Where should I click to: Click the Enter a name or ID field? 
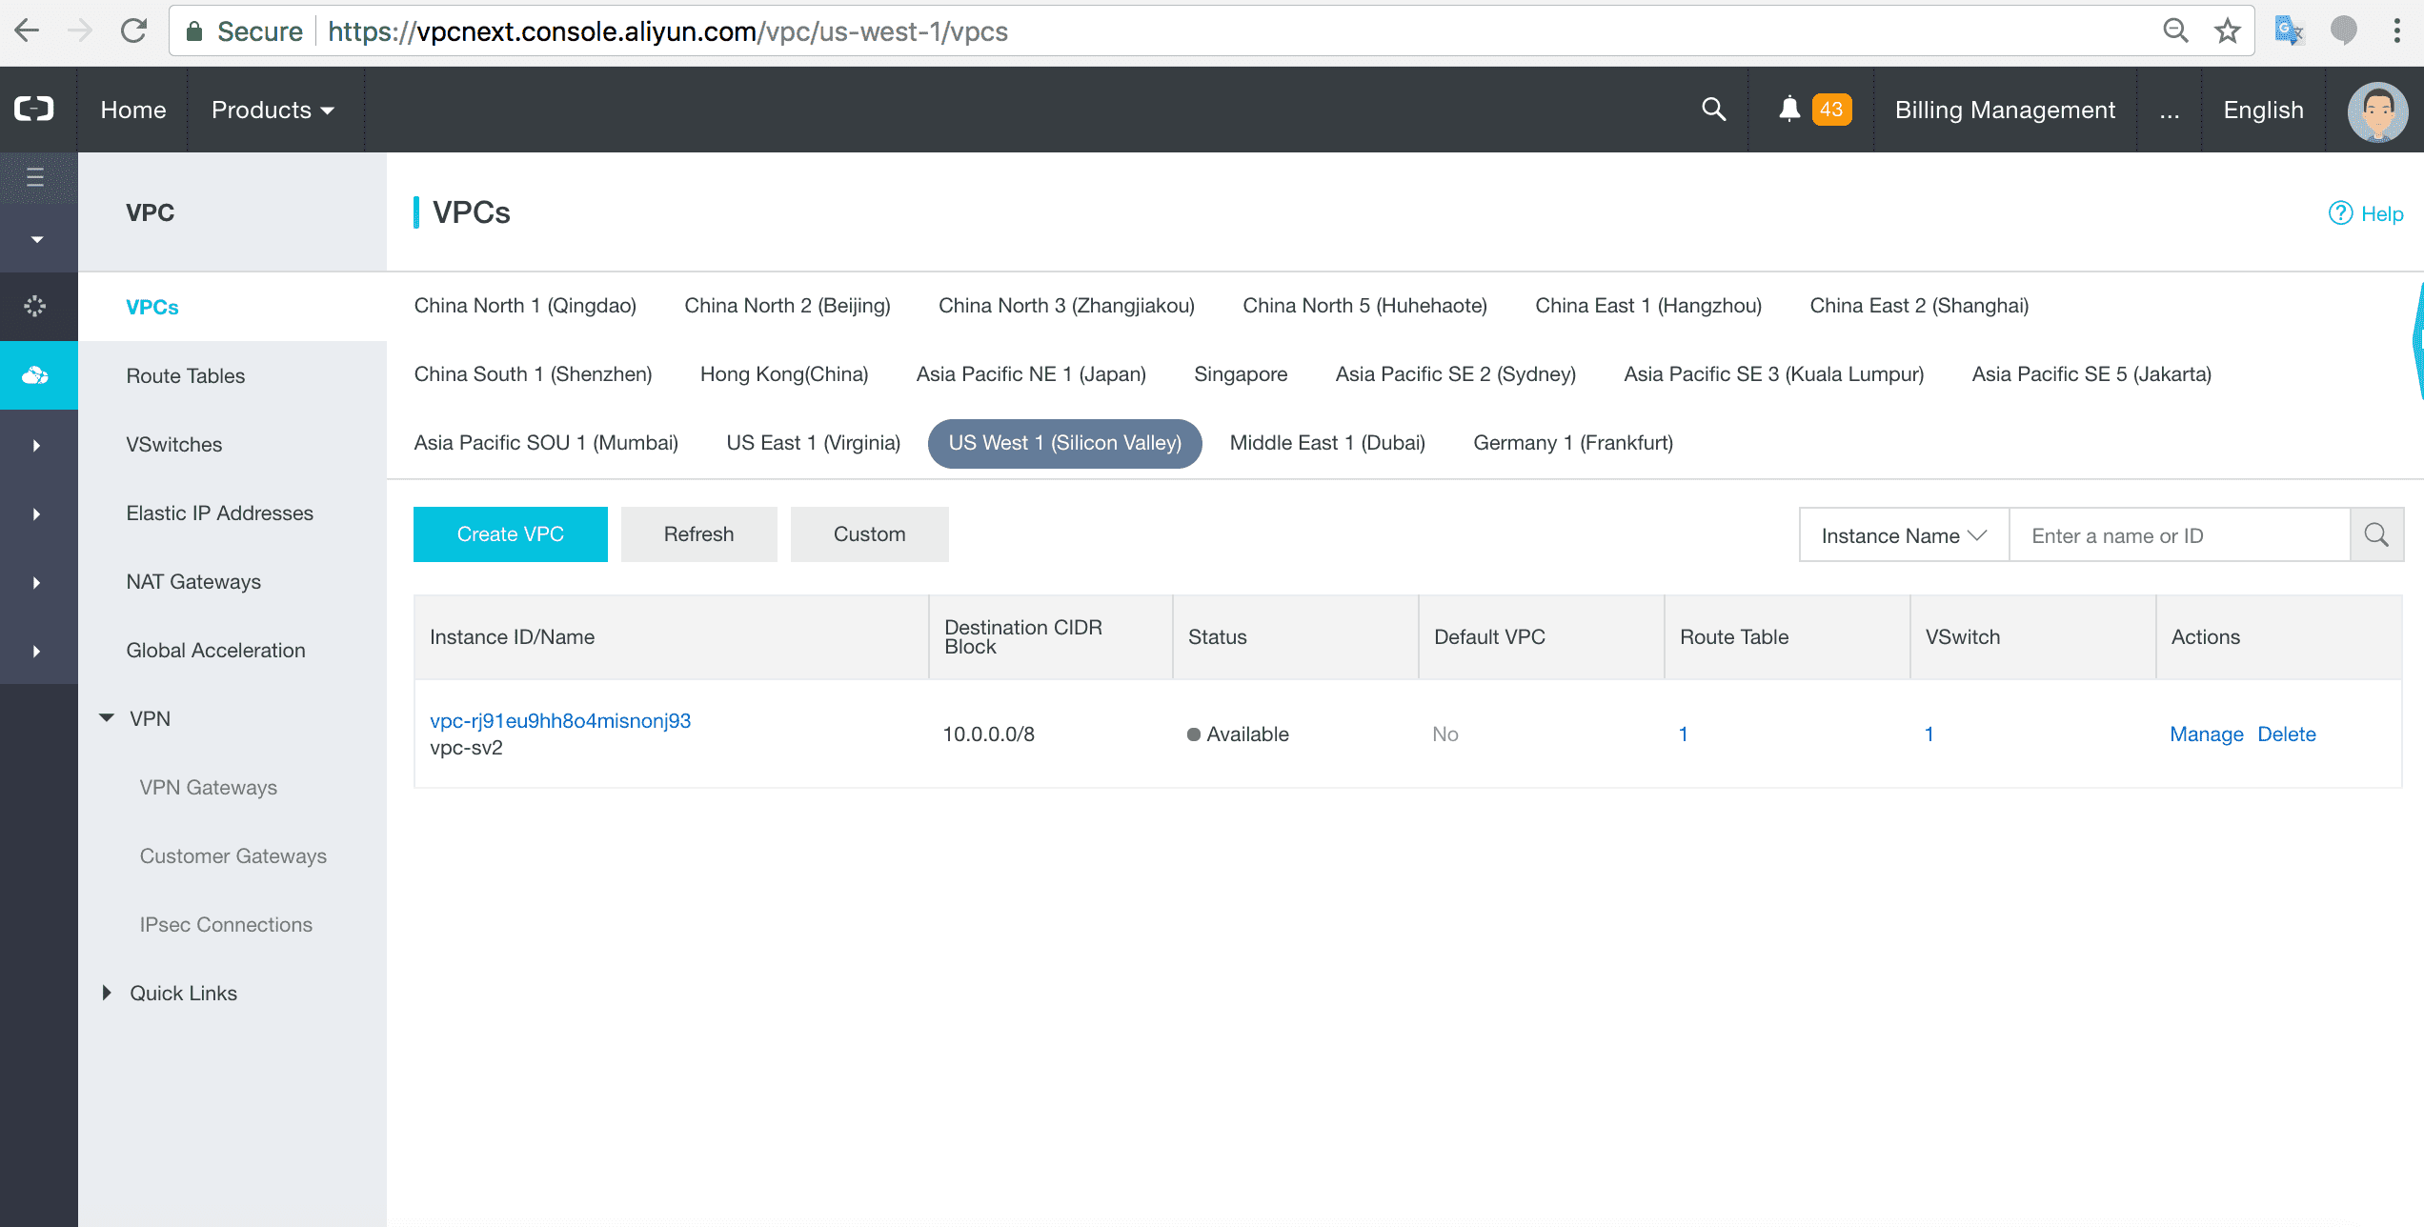coord(2178,535)
